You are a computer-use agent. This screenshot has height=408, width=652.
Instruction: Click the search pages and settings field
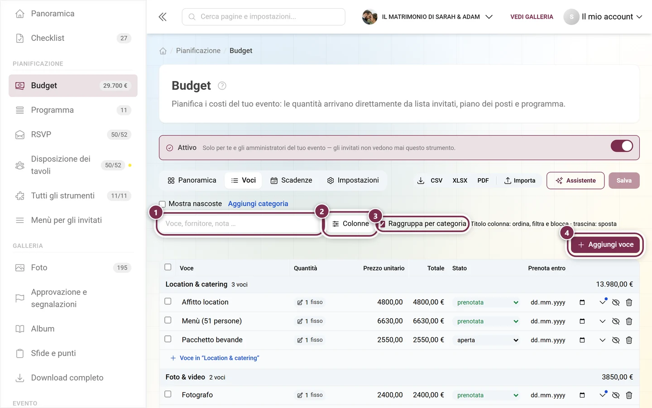(x=264, y=17)
